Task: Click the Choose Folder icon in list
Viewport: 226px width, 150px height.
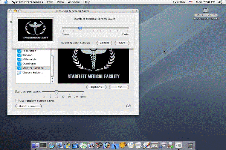Action: [19, 73]
